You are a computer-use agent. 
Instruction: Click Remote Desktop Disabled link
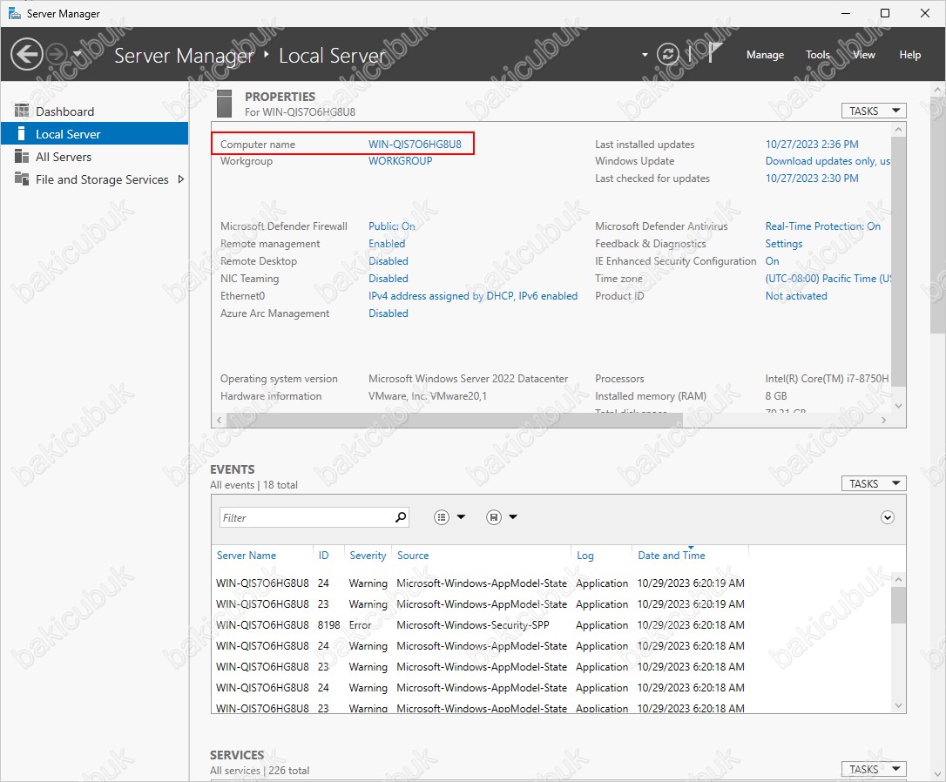coord(388,261)
